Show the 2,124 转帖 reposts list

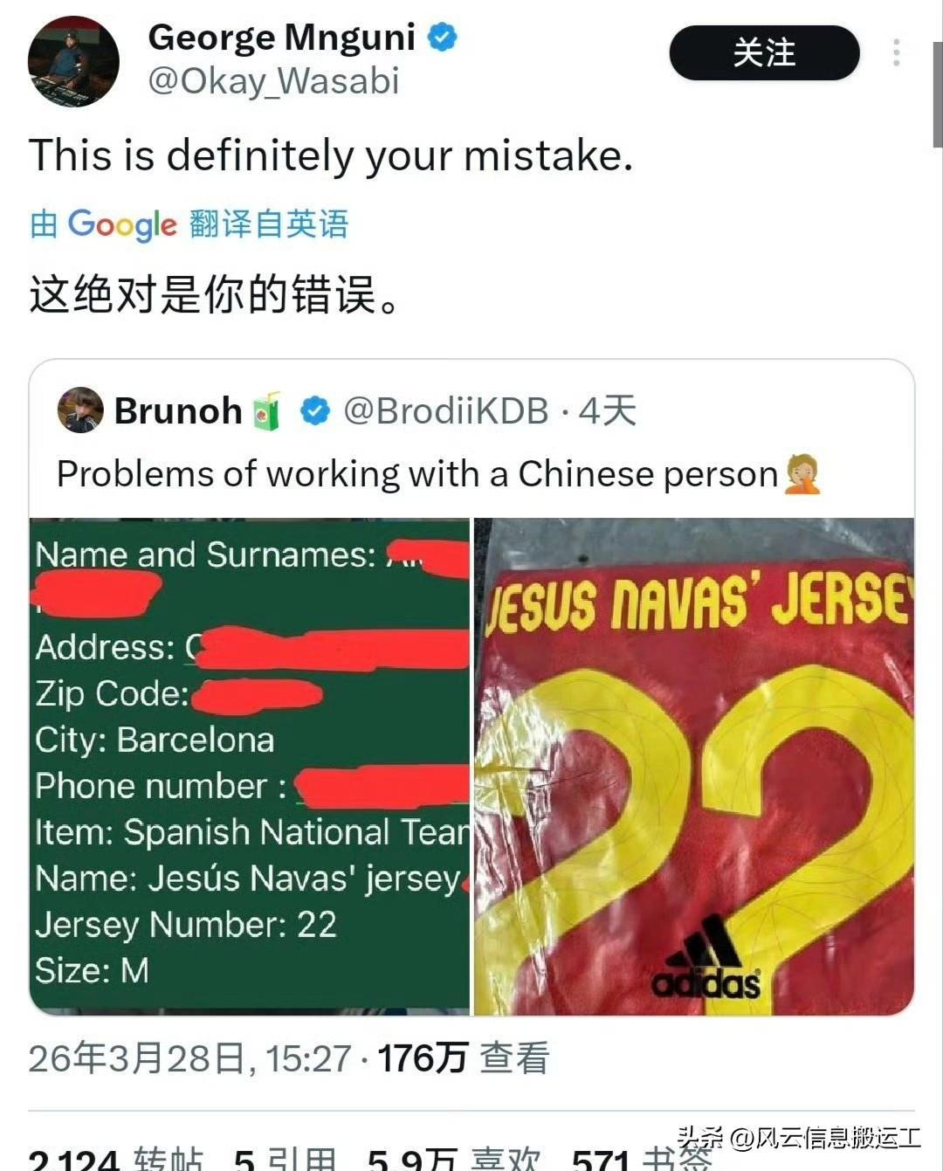tap(116, 1158)
